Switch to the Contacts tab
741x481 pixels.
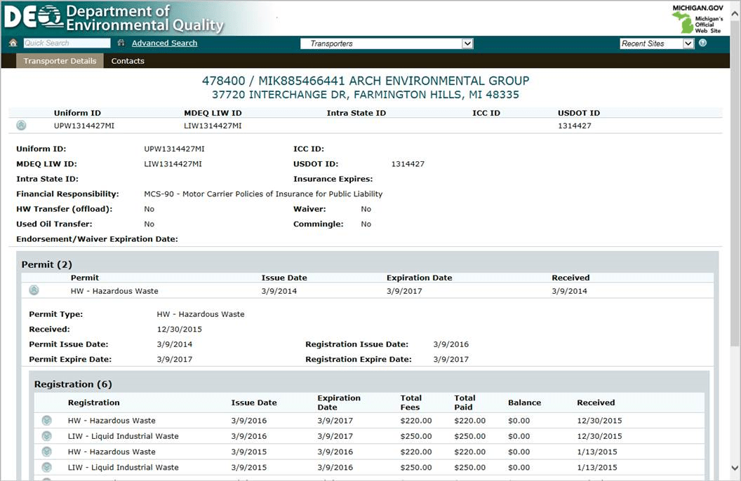128,61
